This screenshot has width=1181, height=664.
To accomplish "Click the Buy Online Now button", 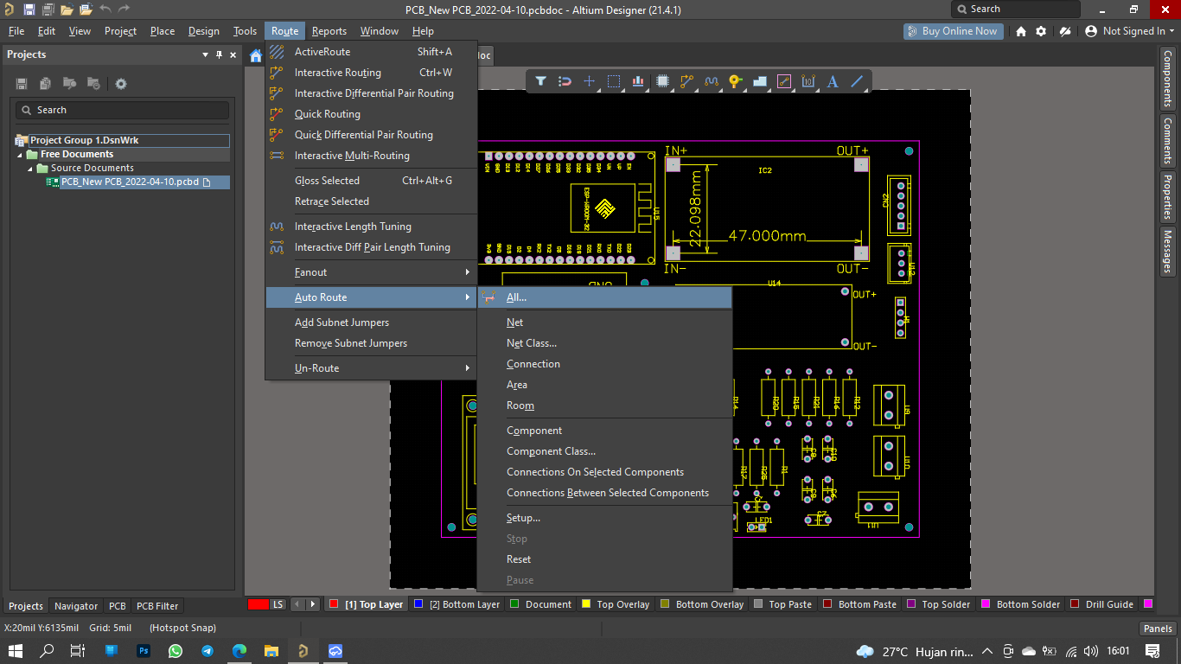I will [952, 31].
